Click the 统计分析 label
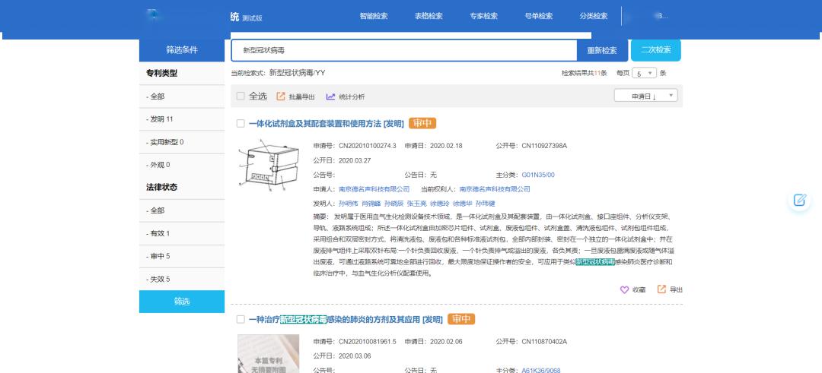The height and width of the screenshot is (373, 822). [352, 96]
